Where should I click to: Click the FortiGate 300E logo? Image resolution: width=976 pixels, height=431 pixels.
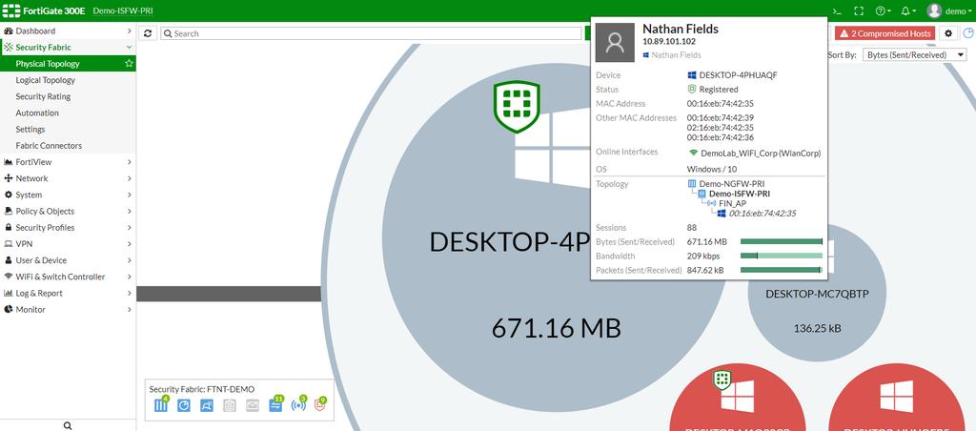click(43, 10)
